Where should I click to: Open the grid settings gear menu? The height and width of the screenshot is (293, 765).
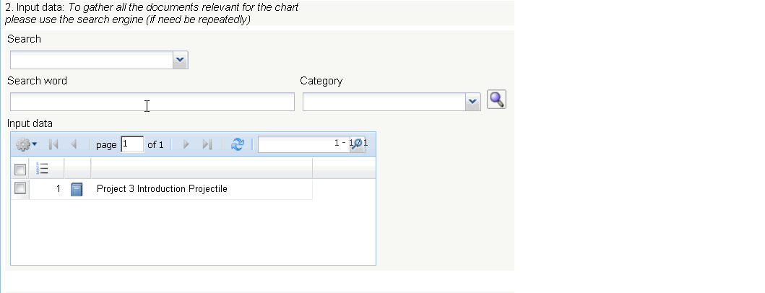(x=27, y=145)
